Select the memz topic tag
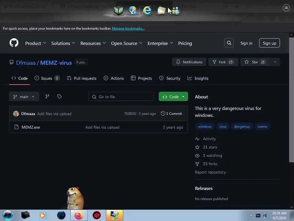Screen dimensions: 294x221 tap(262, 127)
